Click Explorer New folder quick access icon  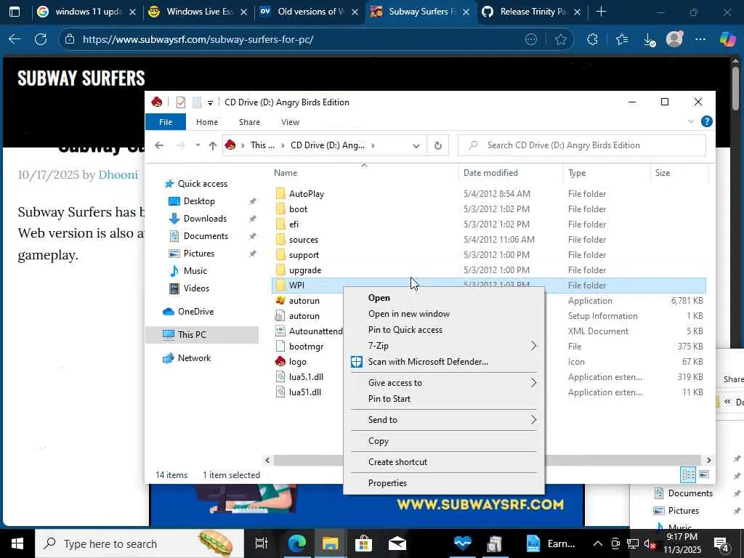[197, 102]
